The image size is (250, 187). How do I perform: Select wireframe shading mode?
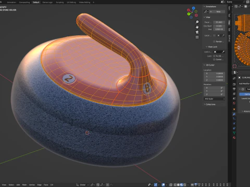pos(175,185)
